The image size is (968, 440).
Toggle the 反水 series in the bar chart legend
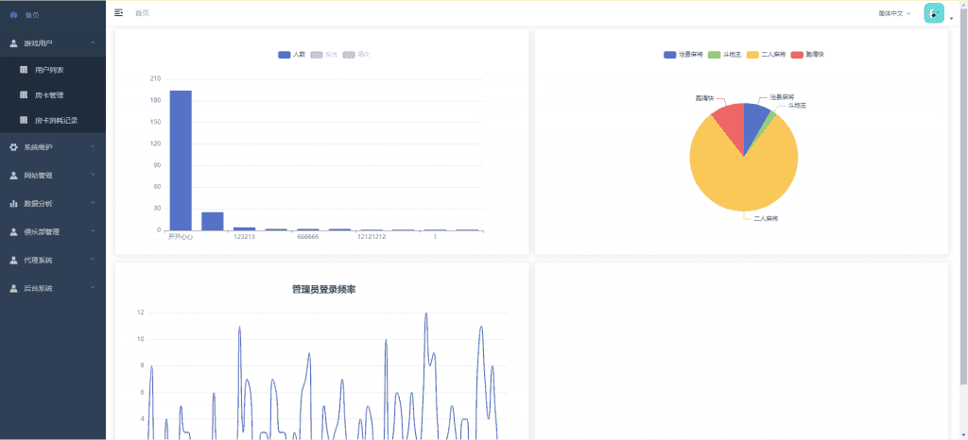click(x=324, y=54)
